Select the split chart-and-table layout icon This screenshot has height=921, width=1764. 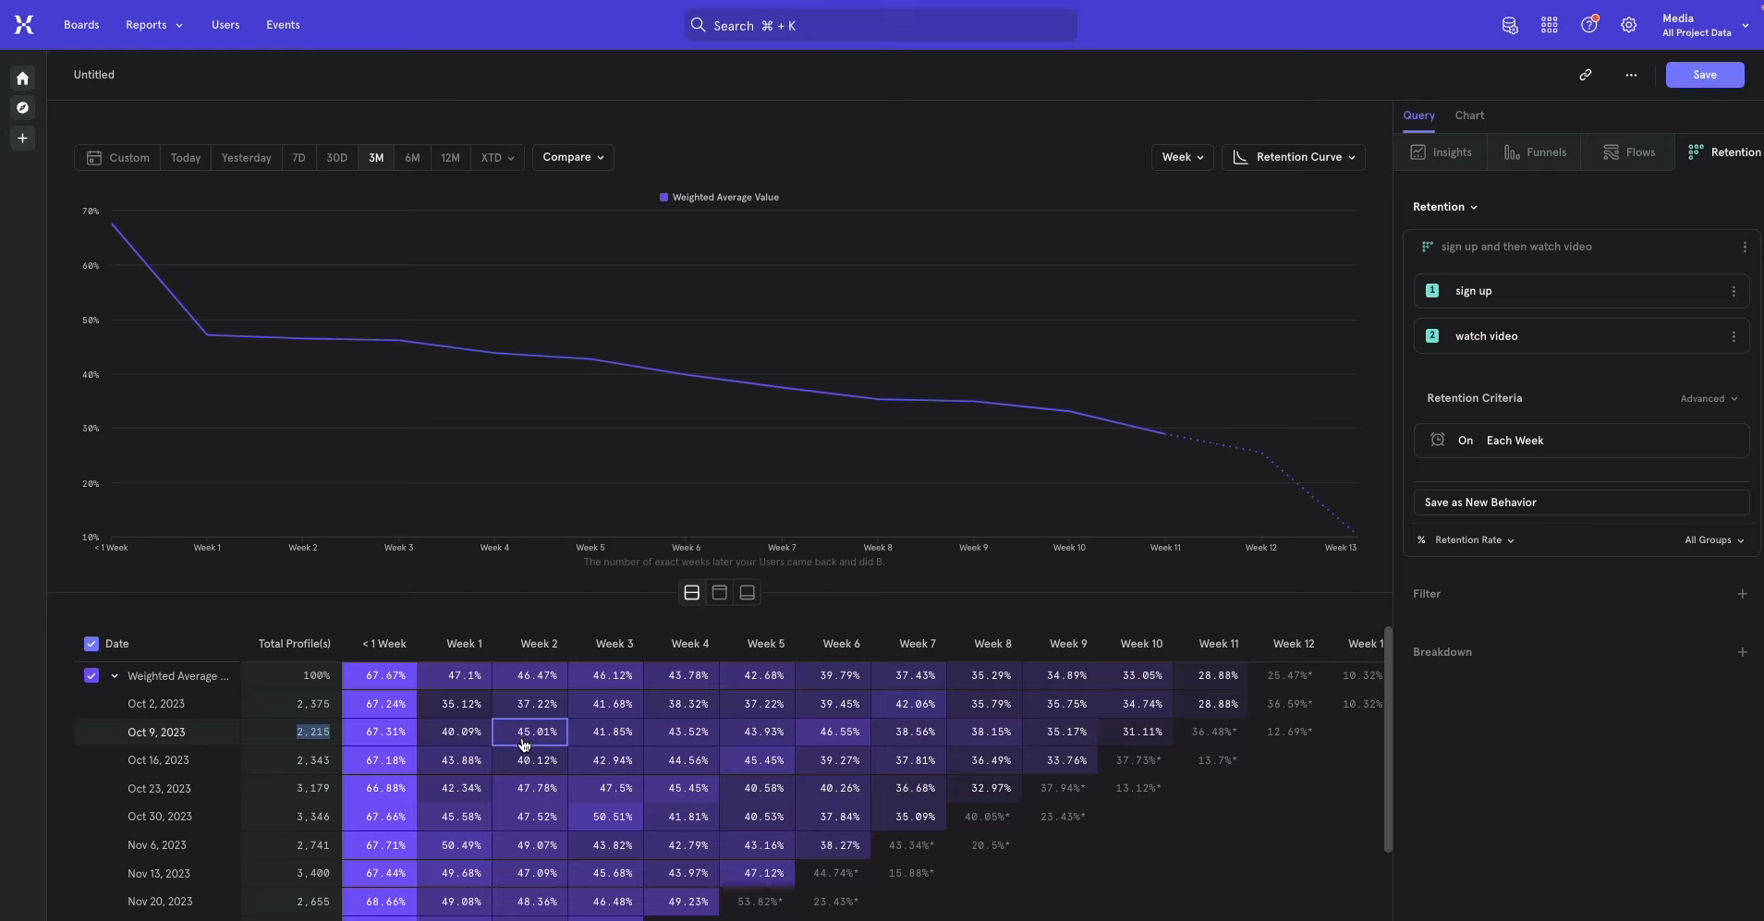click(691, 593)
